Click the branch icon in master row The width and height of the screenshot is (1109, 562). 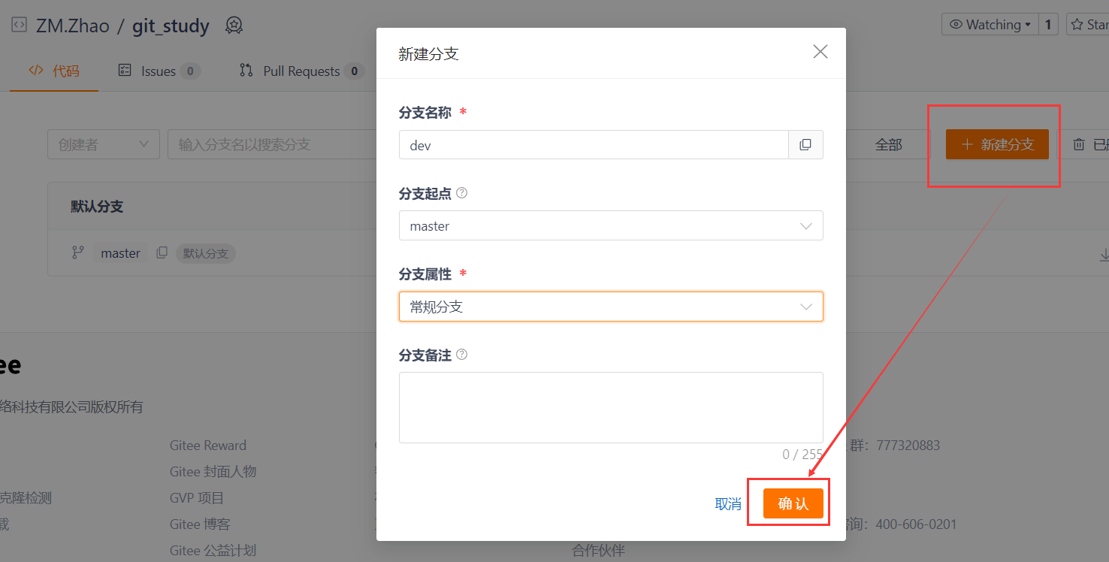tap(77, 253)
